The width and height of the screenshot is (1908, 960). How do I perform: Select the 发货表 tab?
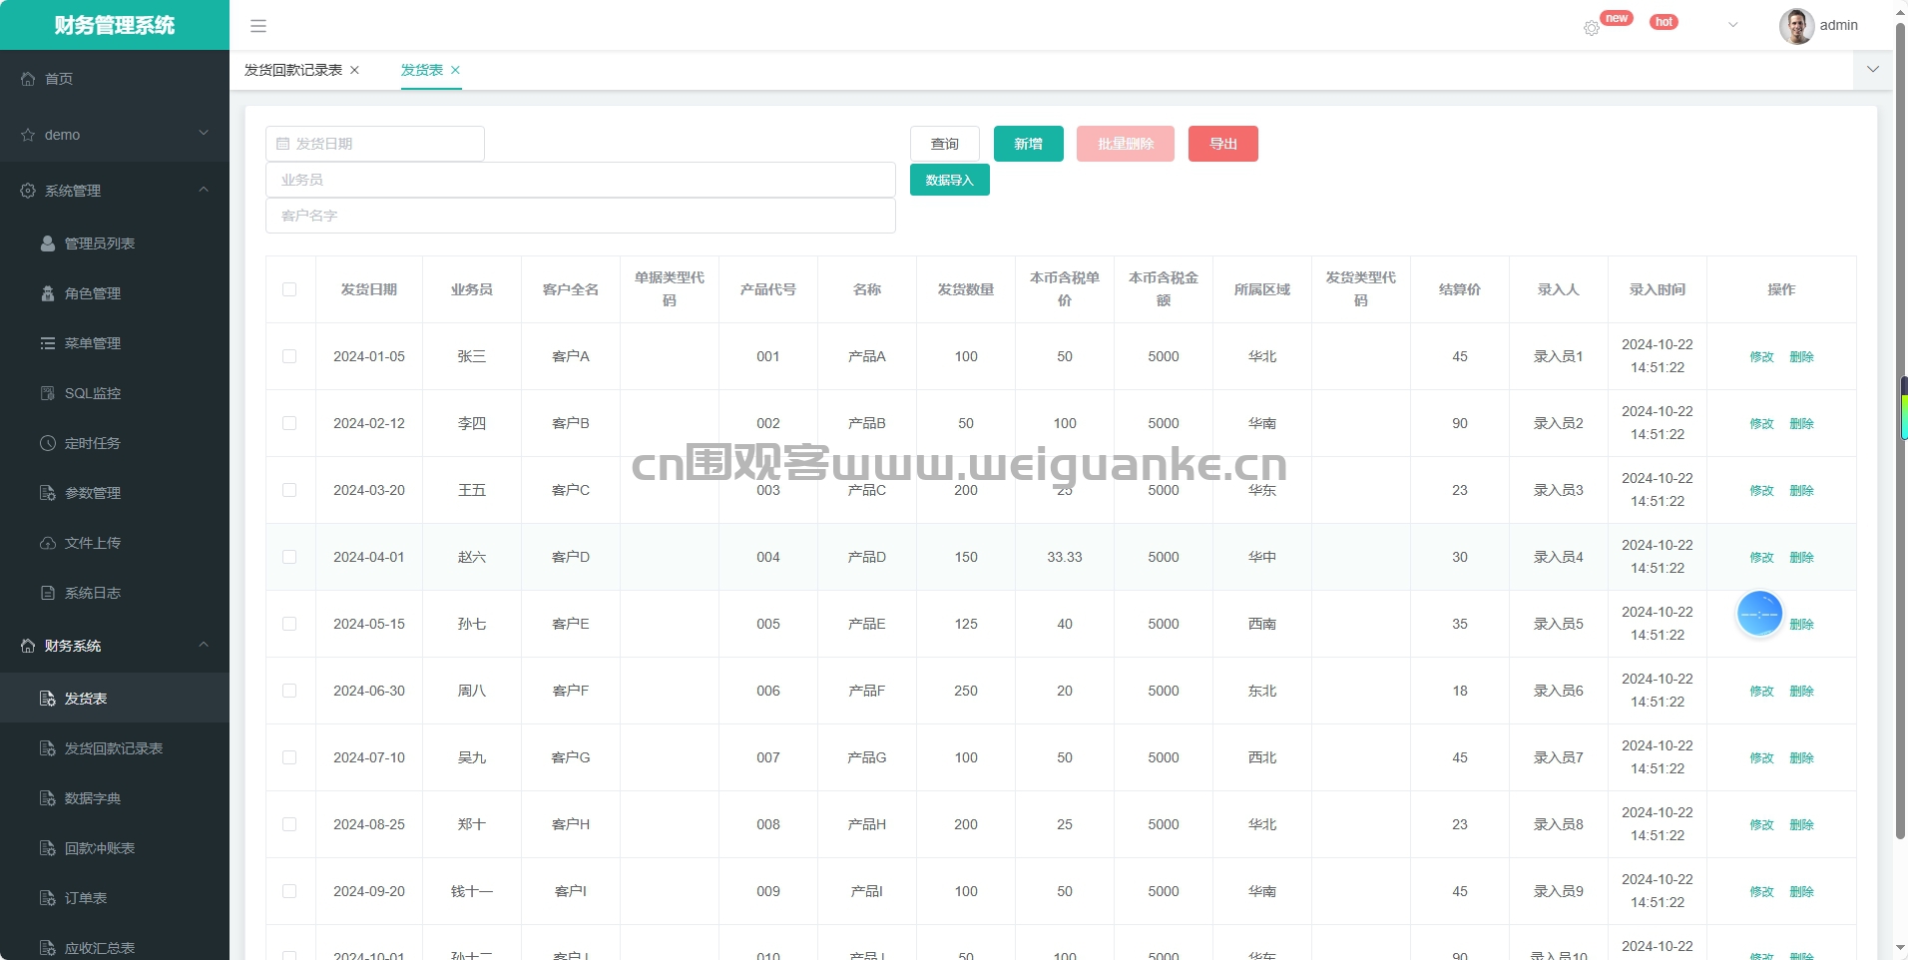422,70
